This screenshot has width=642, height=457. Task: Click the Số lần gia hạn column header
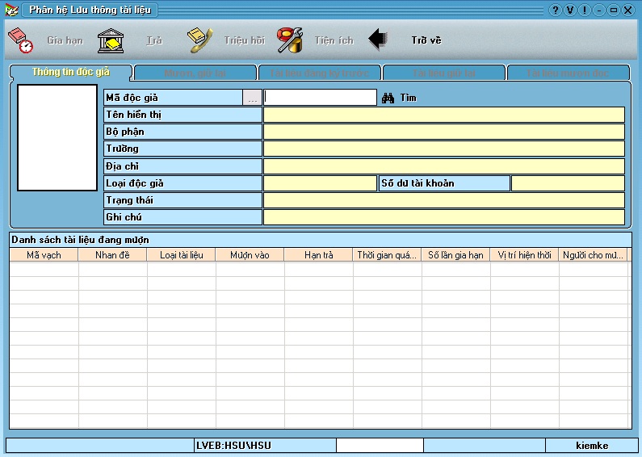click(455, 255)
